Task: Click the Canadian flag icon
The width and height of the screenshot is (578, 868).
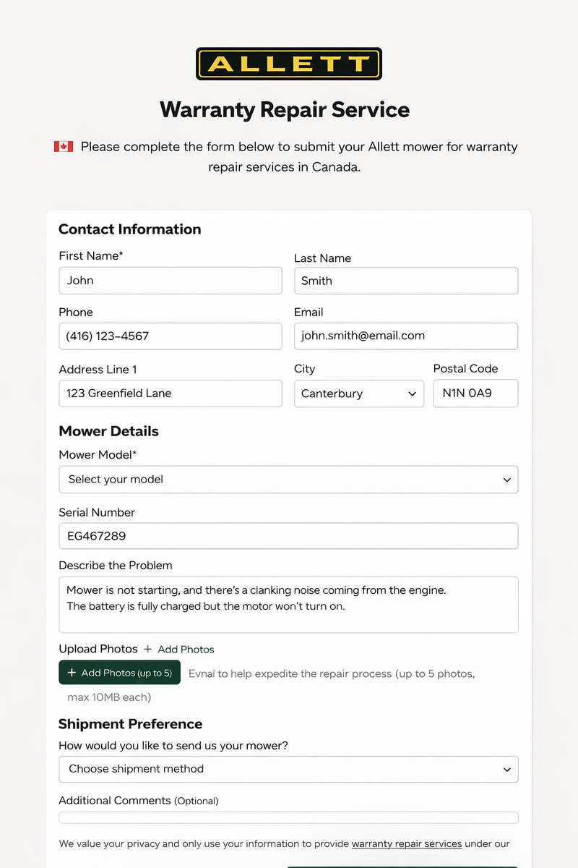Action: pyautogui.click(x=64, y=147)
